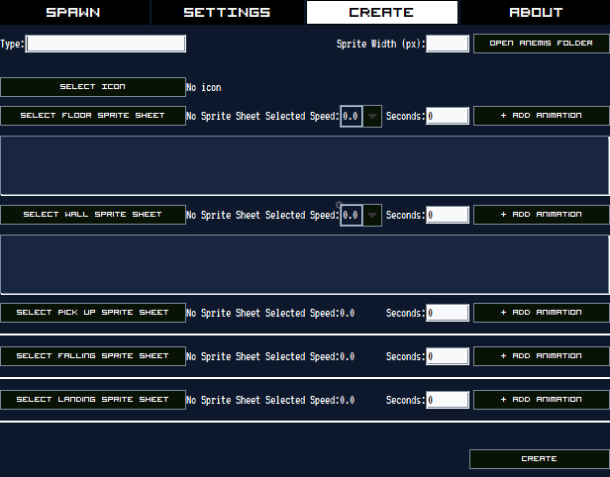Click the Select Icon button
The width and height of the screenshot is (610, 477).
point(93,87)
